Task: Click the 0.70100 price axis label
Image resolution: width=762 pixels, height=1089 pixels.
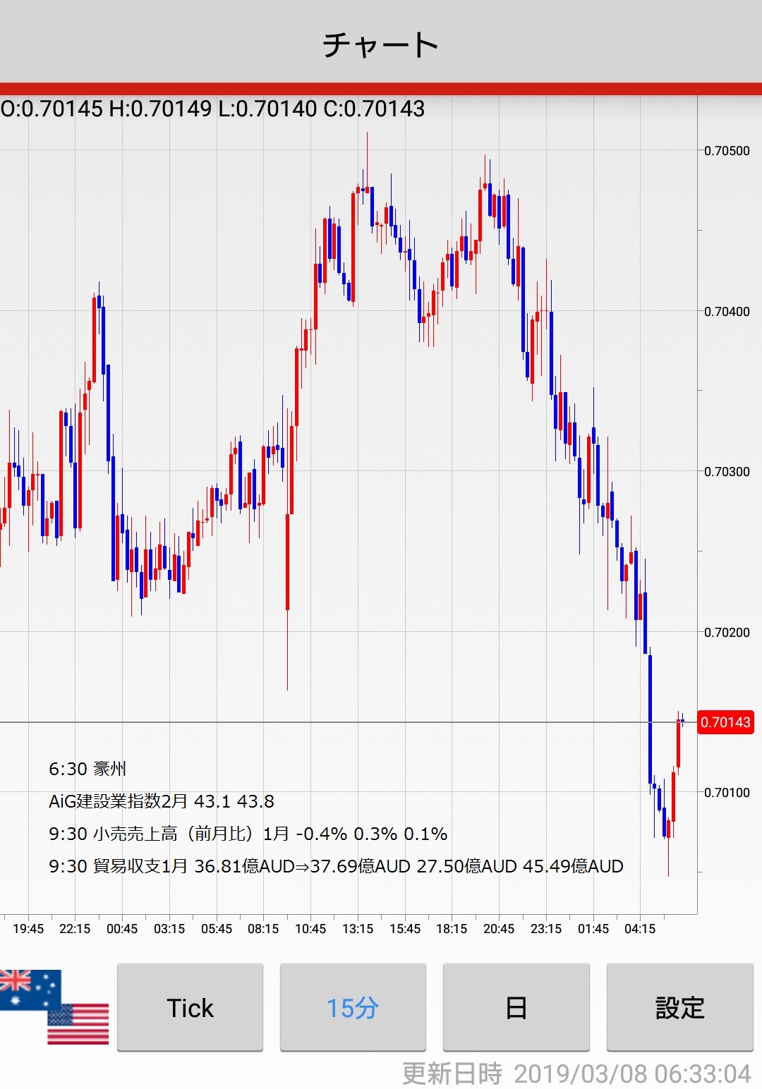Action: point(727,793)
